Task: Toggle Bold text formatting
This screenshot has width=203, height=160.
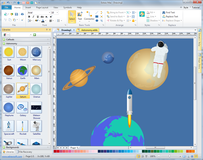Action: [29, 17]
